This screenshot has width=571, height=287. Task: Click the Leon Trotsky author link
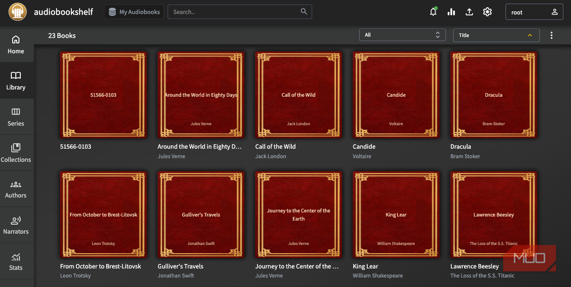coord(75,276)
